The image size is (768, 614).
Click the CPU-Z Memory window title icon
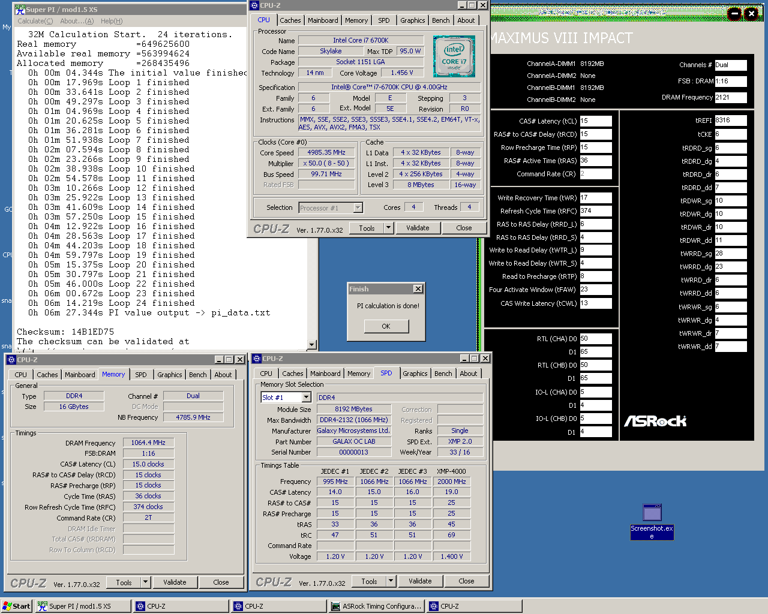(x=11, y=360)
